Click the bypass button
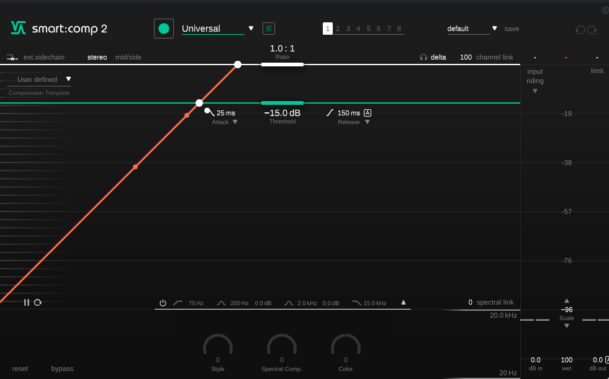 (62, 368)
